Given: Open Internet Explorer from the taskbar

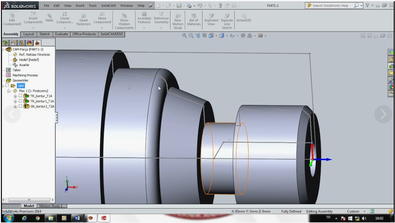Looking at the screenshot, I should point(24,218).
